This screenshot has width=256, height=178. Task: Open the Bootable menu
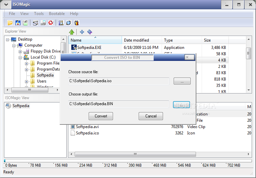(x=57, y=14)
